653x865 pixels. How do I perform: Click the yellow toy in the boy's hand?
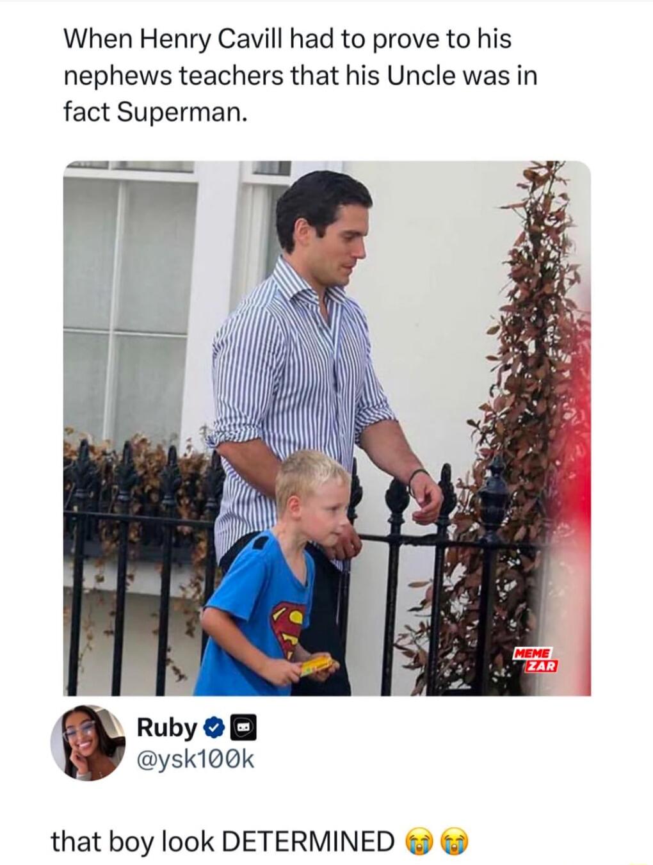point(317,666)
